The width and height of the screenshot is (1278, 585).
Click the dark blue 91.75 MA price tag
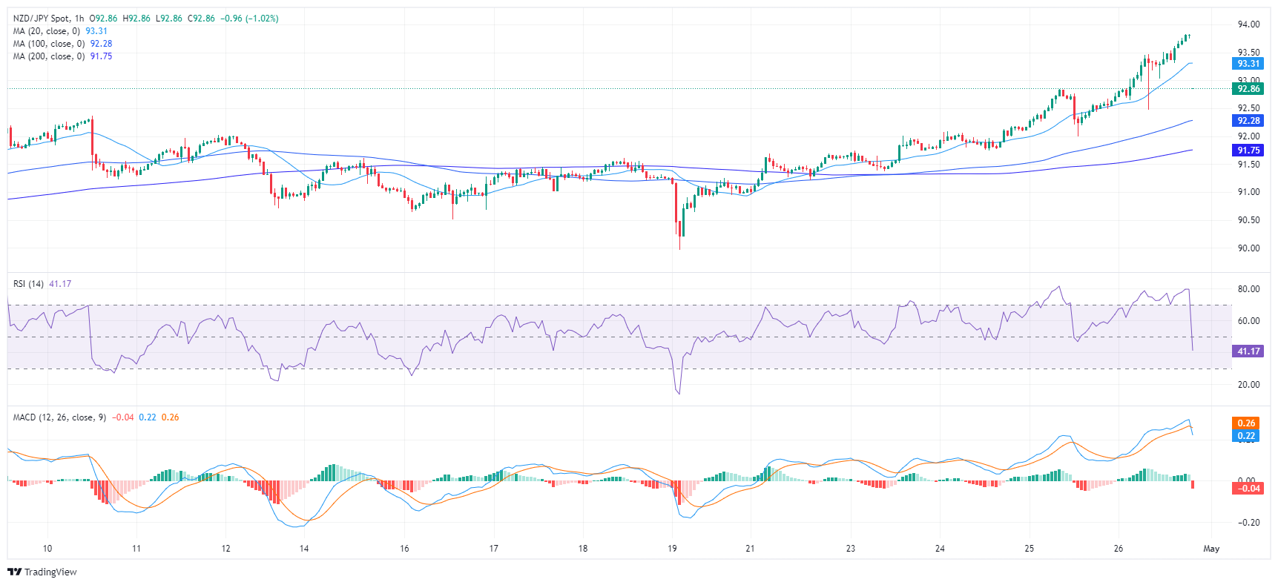1248,151
